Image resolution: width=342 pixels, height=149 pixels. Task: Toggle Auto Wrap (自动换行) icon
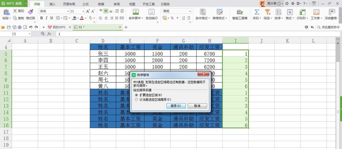click(x=152, y=12)
